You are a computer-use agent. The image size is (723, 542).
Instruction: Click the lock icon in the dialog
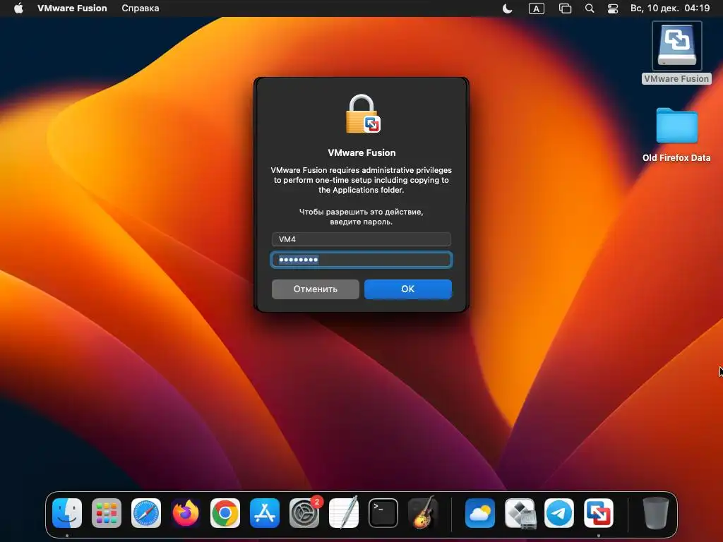coord(362,114)
